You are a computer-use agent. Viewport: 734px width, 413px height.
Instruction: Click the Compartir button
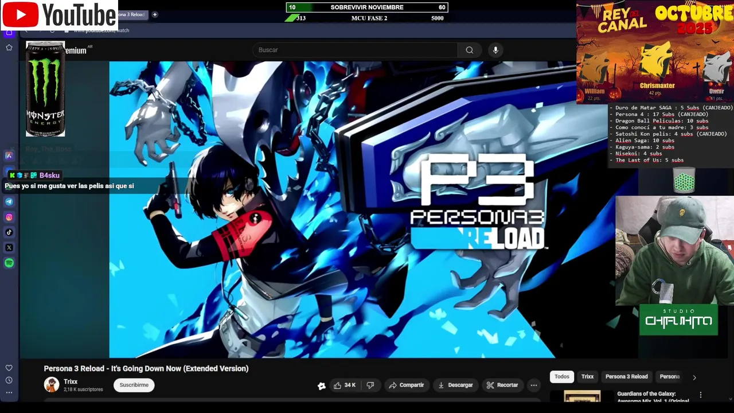pyautogui.click(x=406, y=385)
